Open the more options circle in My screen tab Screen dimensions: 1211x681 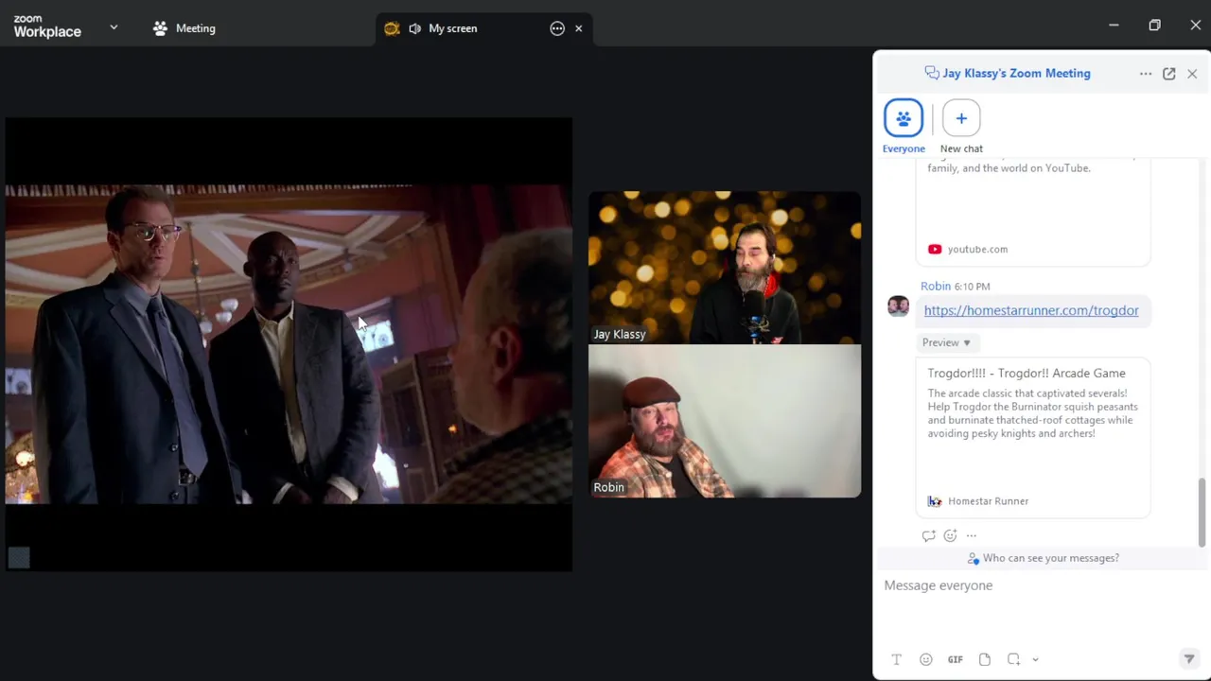tap(557, 28)
